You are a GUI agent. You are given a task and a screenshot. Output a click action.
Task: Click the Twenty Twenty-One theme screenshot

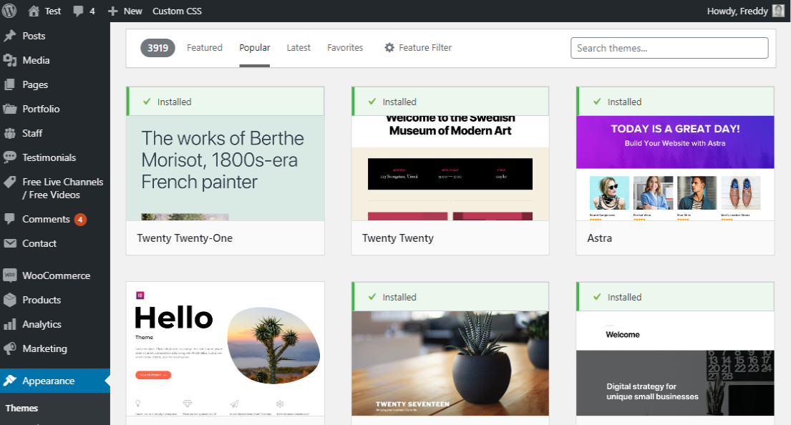pos(225,168)
